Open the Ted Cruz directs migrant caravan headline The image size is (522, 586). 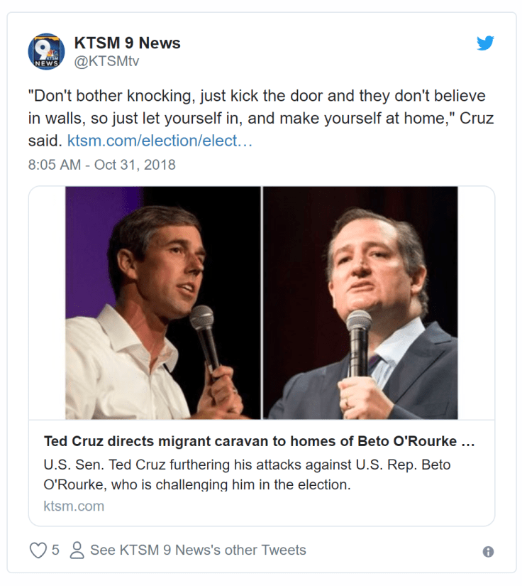[259, 441]
